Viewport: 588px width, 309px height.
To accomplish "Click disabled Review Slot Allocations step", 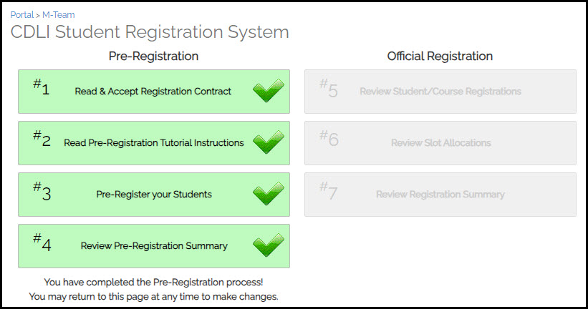I will pos(440,143).
